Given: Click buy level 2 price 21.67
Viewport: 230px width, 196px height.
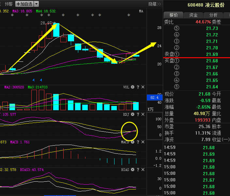Looking at the screenshot, I should point(212,67).
